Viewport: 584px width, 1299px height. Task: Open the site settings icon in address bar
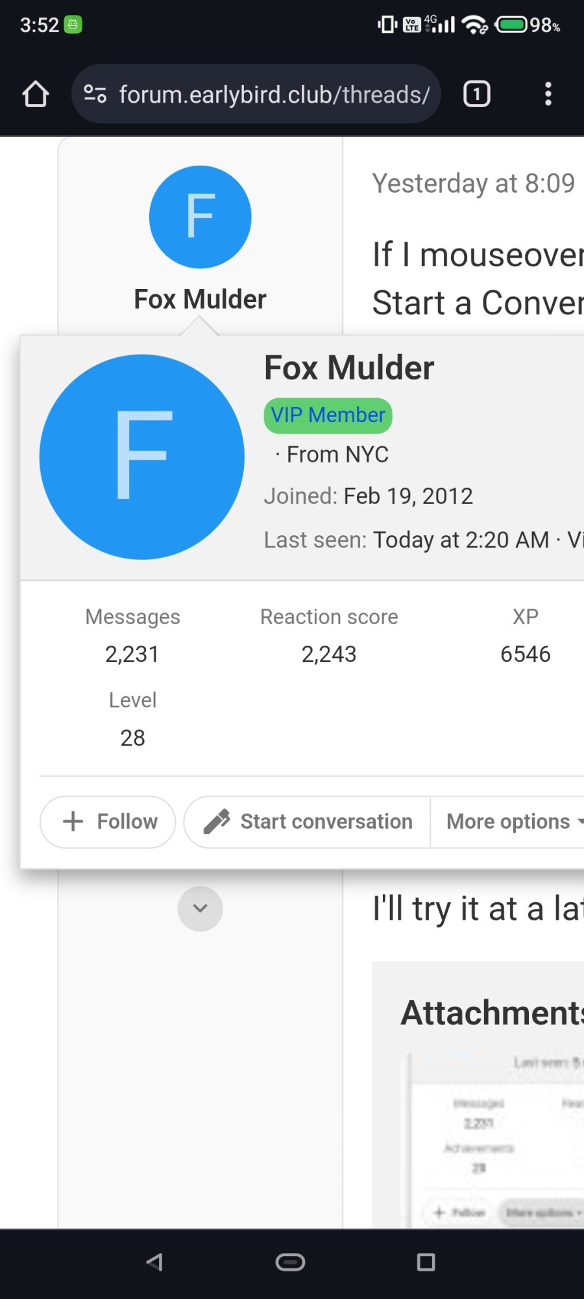95,94
